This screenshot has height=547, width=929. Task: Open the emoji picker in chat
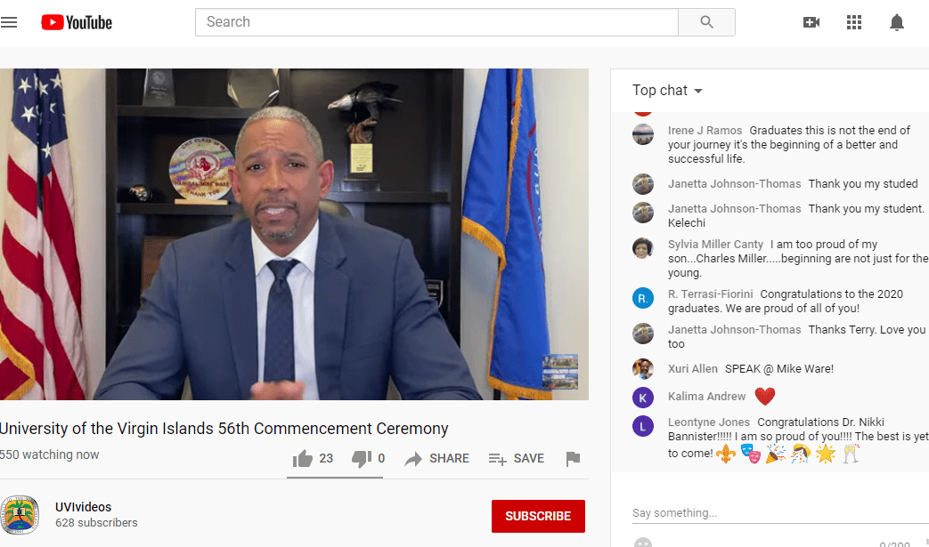[x=643, y=543]
